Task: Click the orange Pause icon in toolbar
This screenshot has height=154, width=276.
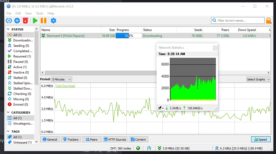Action: tap(44, 21)
